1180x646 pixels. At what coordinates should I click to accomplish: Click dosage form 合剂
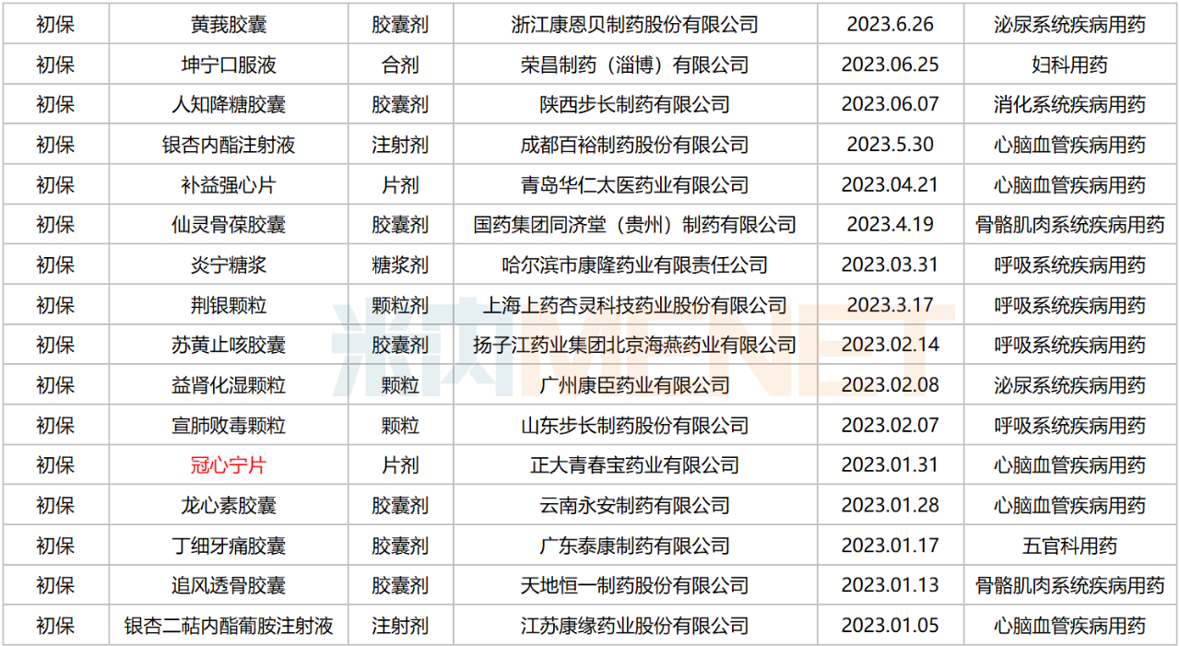pos(400,65)
